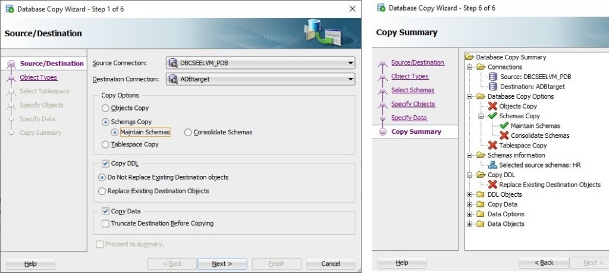
Task: Open the Source Connection dropdown
Action: 350,63
